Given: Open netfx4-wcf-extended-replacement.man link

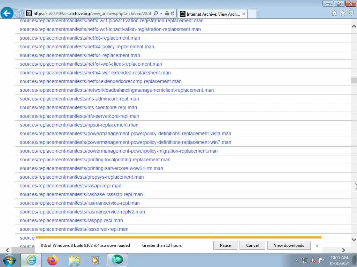Looking at the screenshot, I should (x=95, y=73).
